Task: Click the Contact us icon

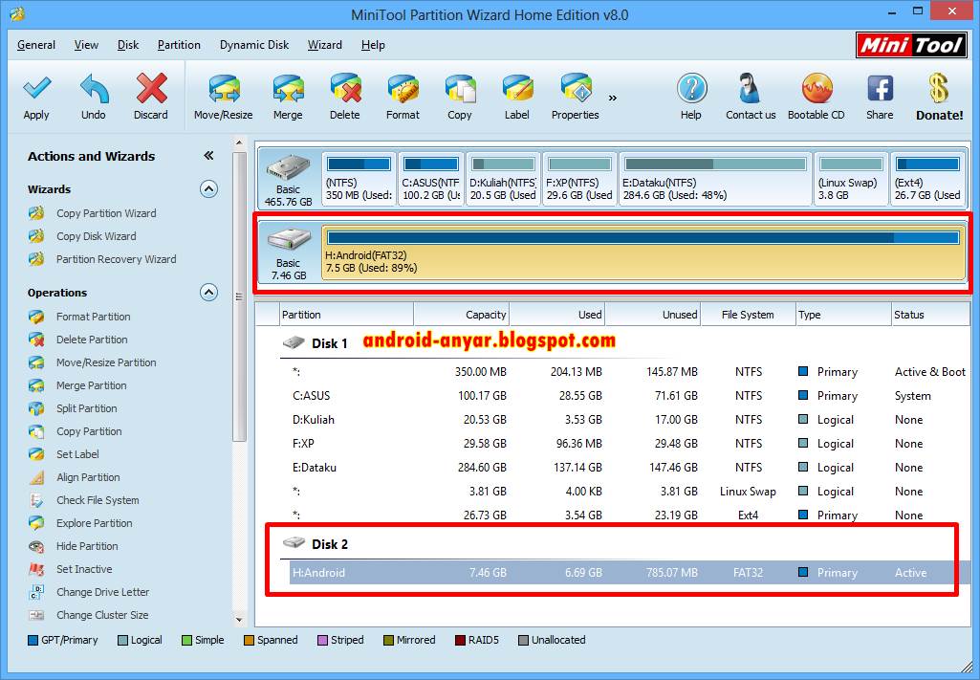Action: pos(750,89)
